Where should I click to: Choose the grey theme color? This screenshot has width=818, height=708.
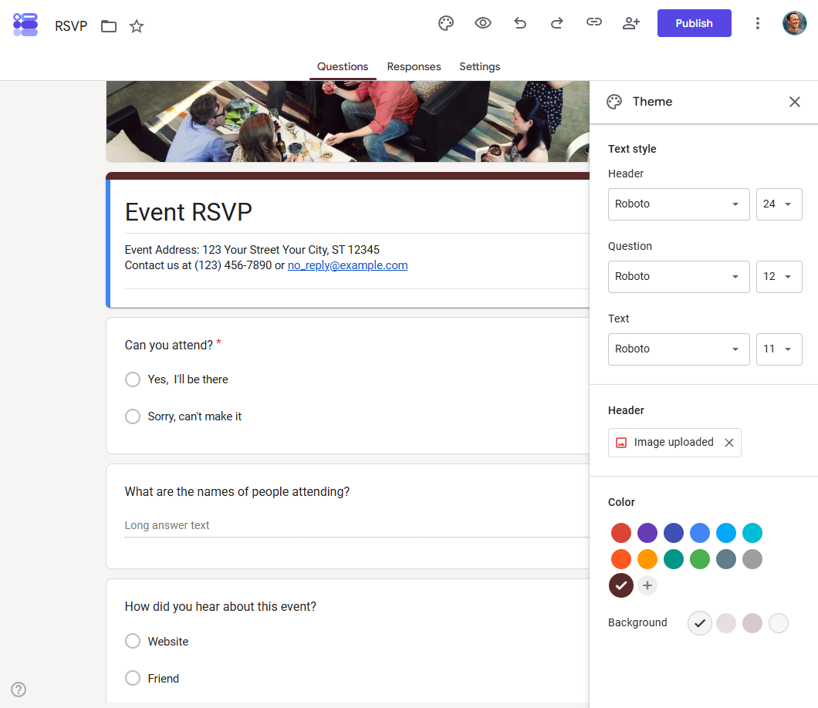click(752, 559)
